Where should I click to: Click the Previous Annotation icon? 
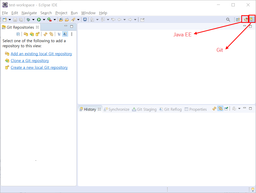(x=103, y=20)
